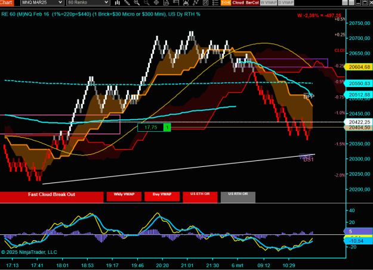Image resolution: width=373 pixels, height=270 pixels.
Task: Click the Fast Cloud Break Out button
Action: [x=51, y=197]
